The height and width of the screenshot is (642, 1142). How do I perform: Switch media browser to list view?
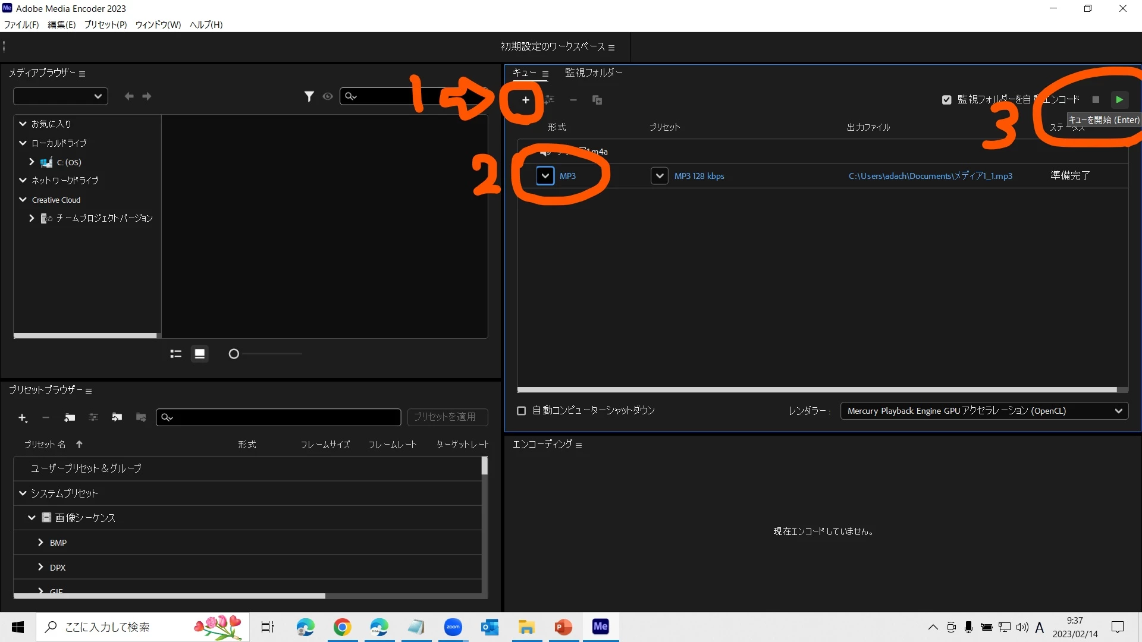(175, 354)
